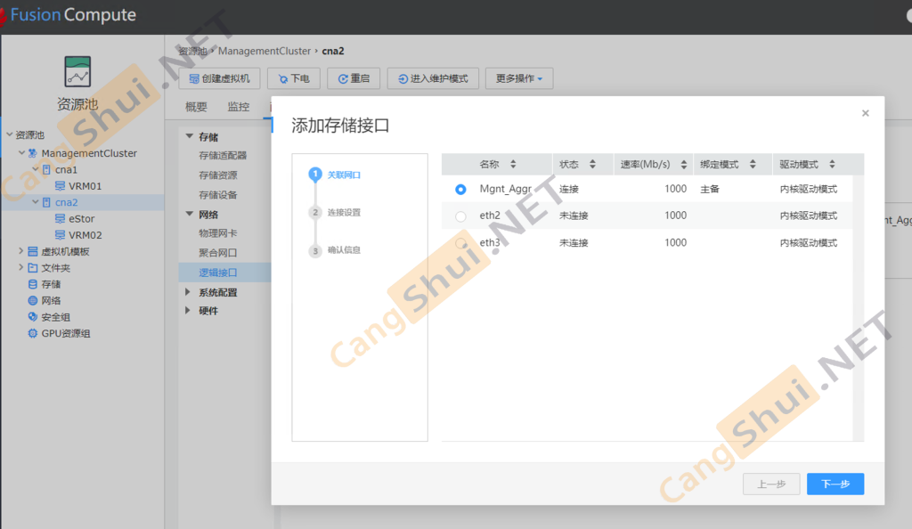Click the VRM01 virtual machine icon
912x529 pixels.
60,186
